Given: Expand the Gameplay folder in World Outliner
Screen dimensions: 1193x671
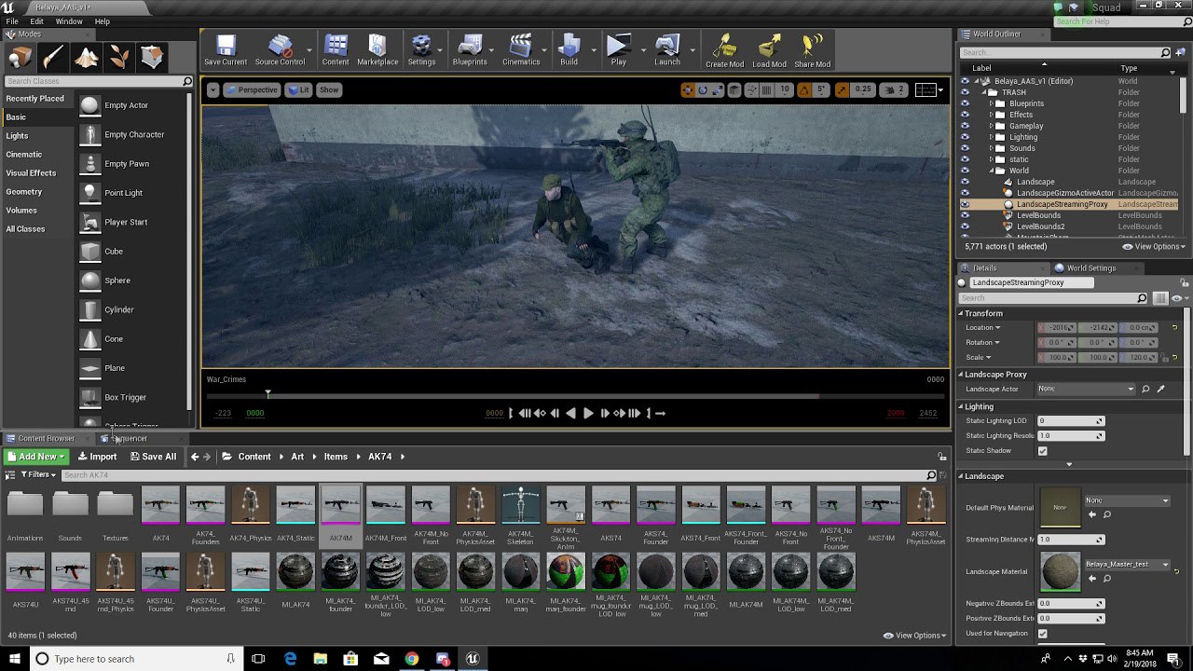Looking at the screenshot, I should (991, 126).
